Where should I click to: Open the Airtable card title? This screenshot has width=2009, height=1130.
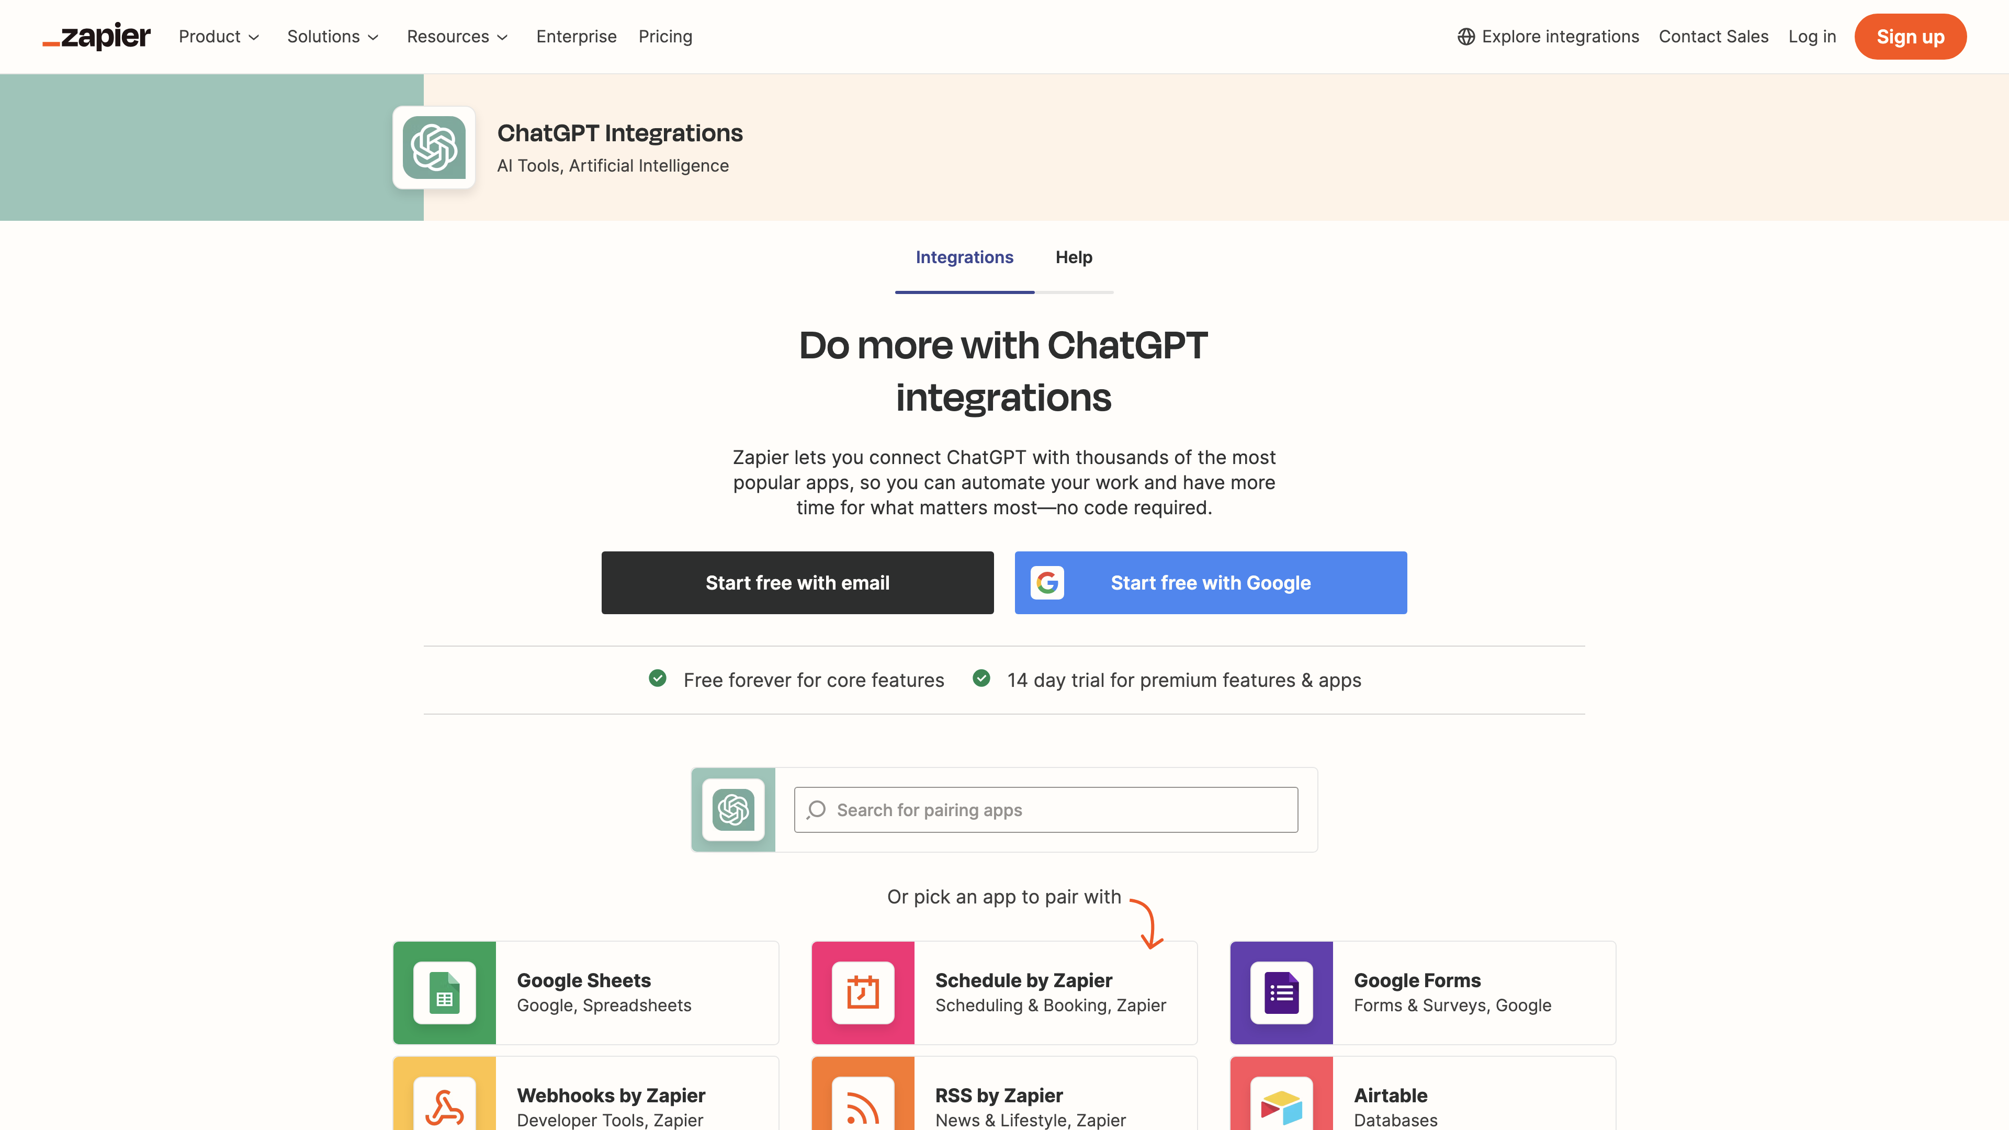click(1391, 1095)
